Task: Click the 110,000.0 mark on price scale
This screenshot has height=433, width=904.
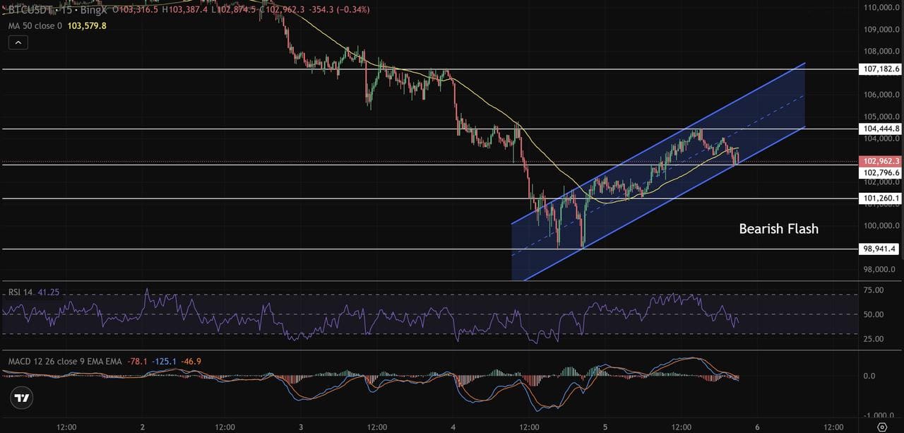Action: point(881,8)
